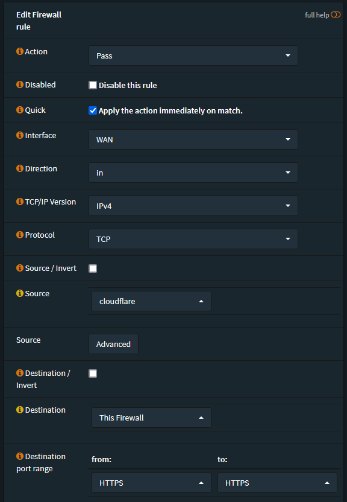347x502 pixels.
Task: Click the info icon beside Disabled
Action: (x=20, y=84)
